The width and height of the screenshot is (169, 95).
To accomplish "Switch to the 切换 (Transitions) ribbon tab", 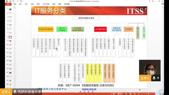I will (32, 4).
